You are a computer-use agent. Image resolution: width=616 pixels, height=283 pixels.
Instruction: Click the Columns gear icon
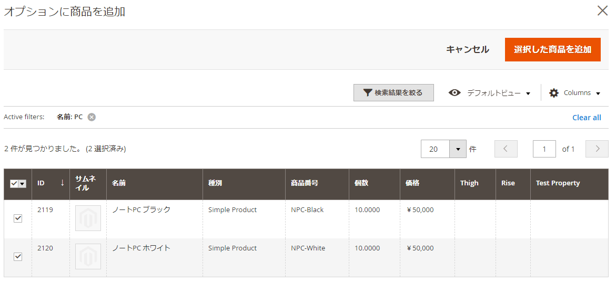pos(554,93)
